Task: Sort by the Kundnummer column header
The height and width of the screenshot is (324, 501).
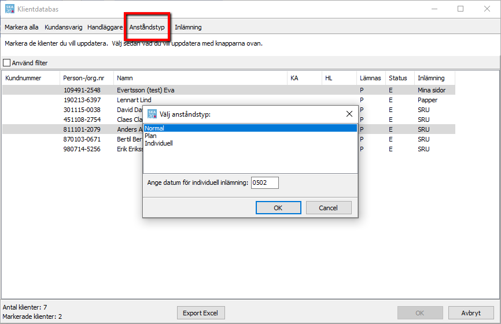Action: tap(31, 78)
